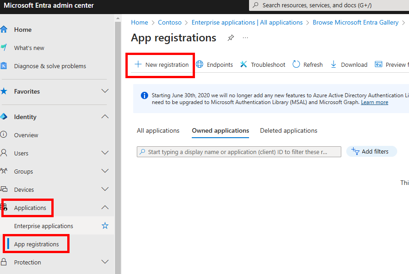
Task: Expand the Groups menu chevron
Action: point(105,171)
